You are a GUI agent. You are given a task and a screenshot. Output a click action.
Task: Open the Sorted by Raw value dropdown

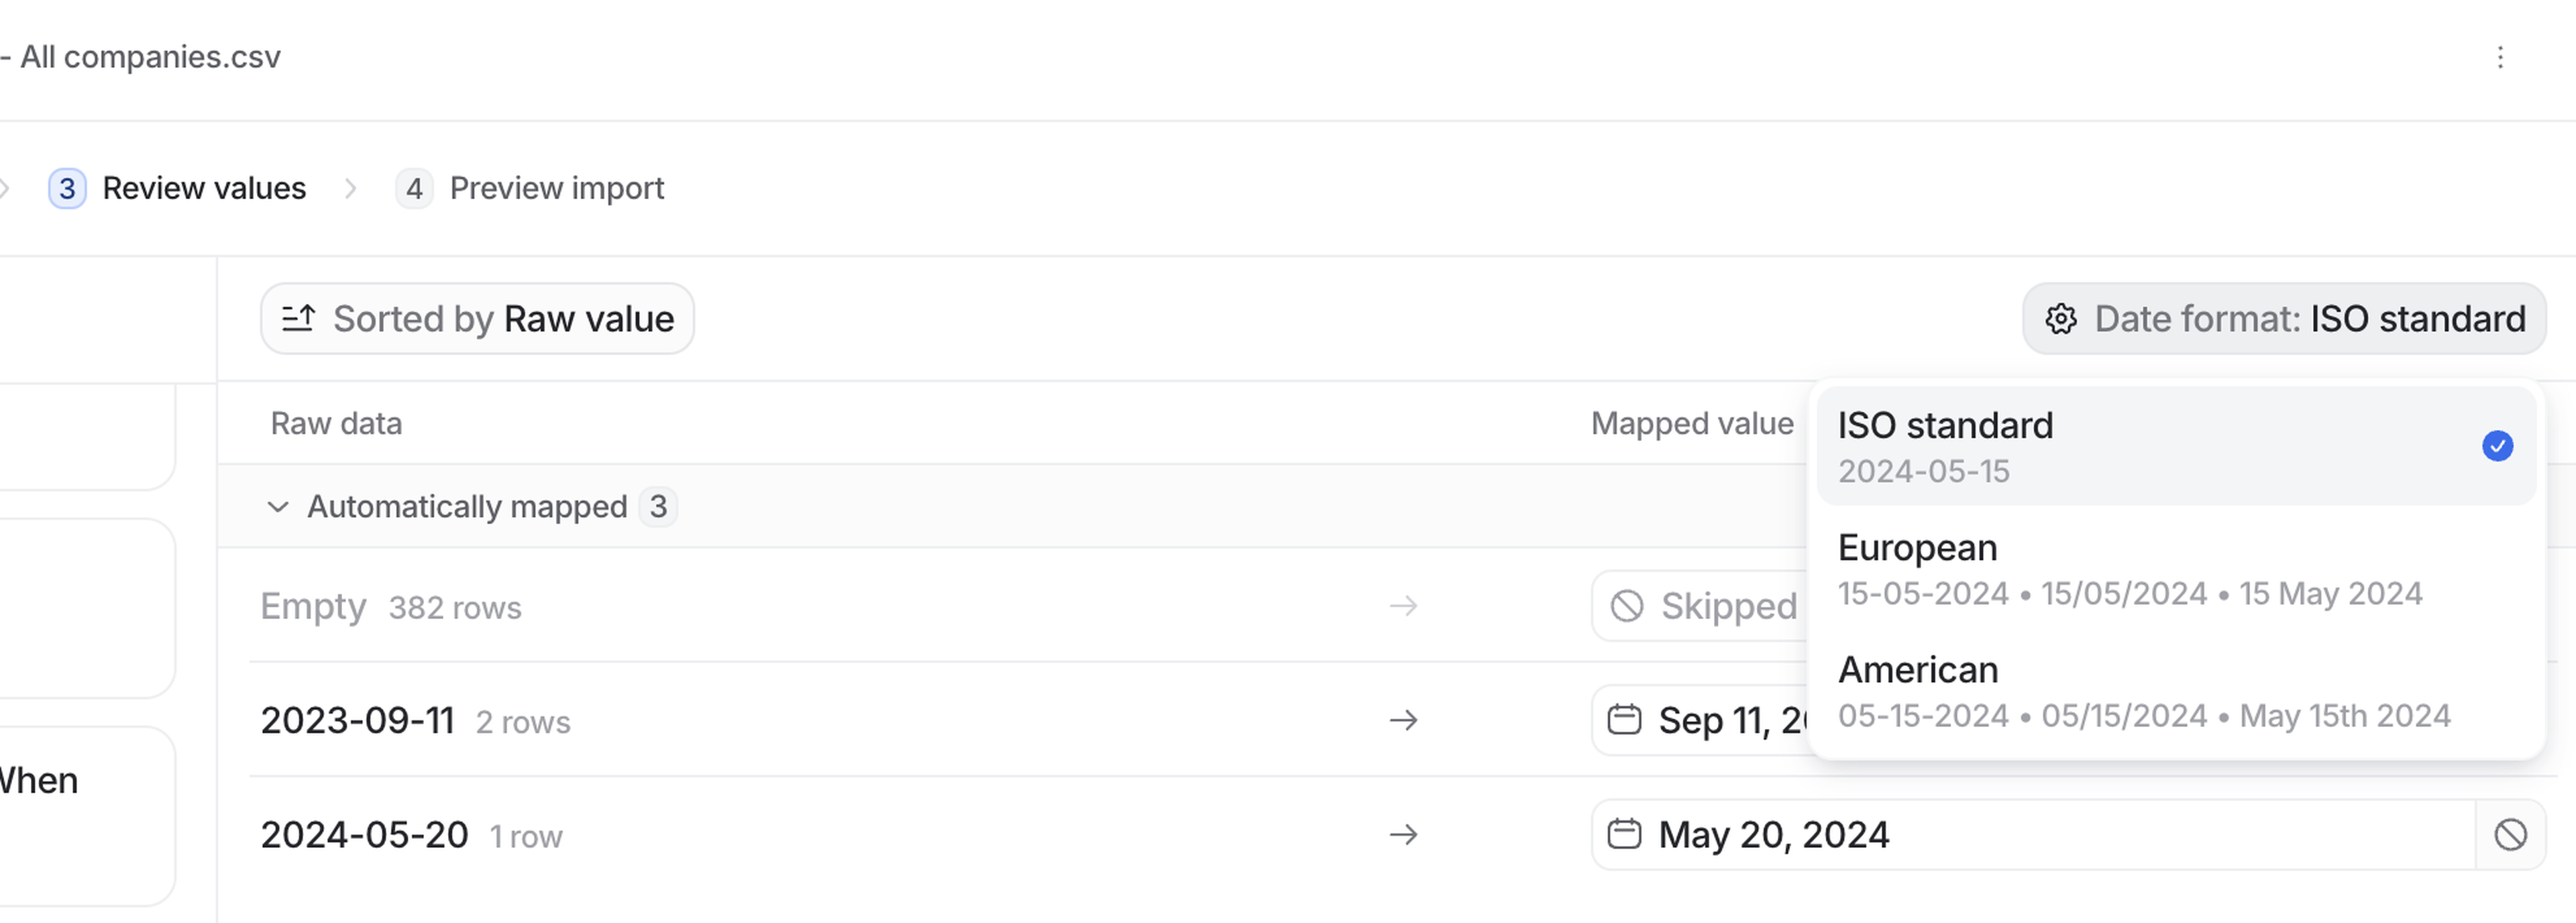477,319
